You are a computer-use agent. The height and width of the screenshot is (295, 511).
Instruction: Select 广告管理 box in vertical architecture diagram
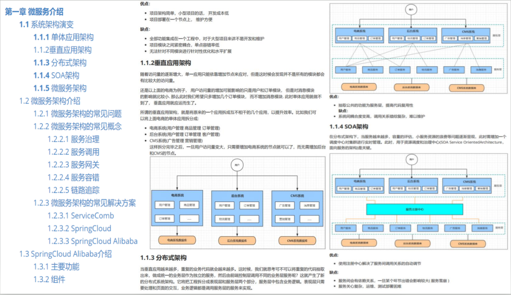(285, 205)
